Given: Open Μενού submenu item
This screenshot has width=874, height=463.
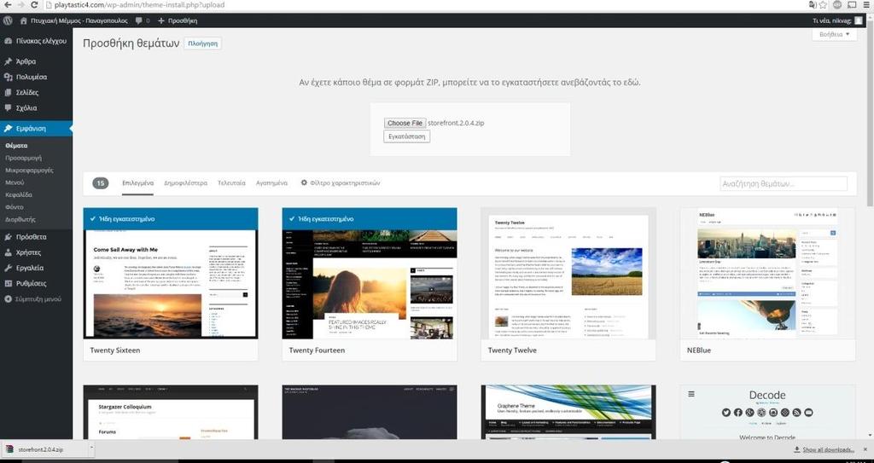Looking at the screenshot, I should tap(15, 182).
